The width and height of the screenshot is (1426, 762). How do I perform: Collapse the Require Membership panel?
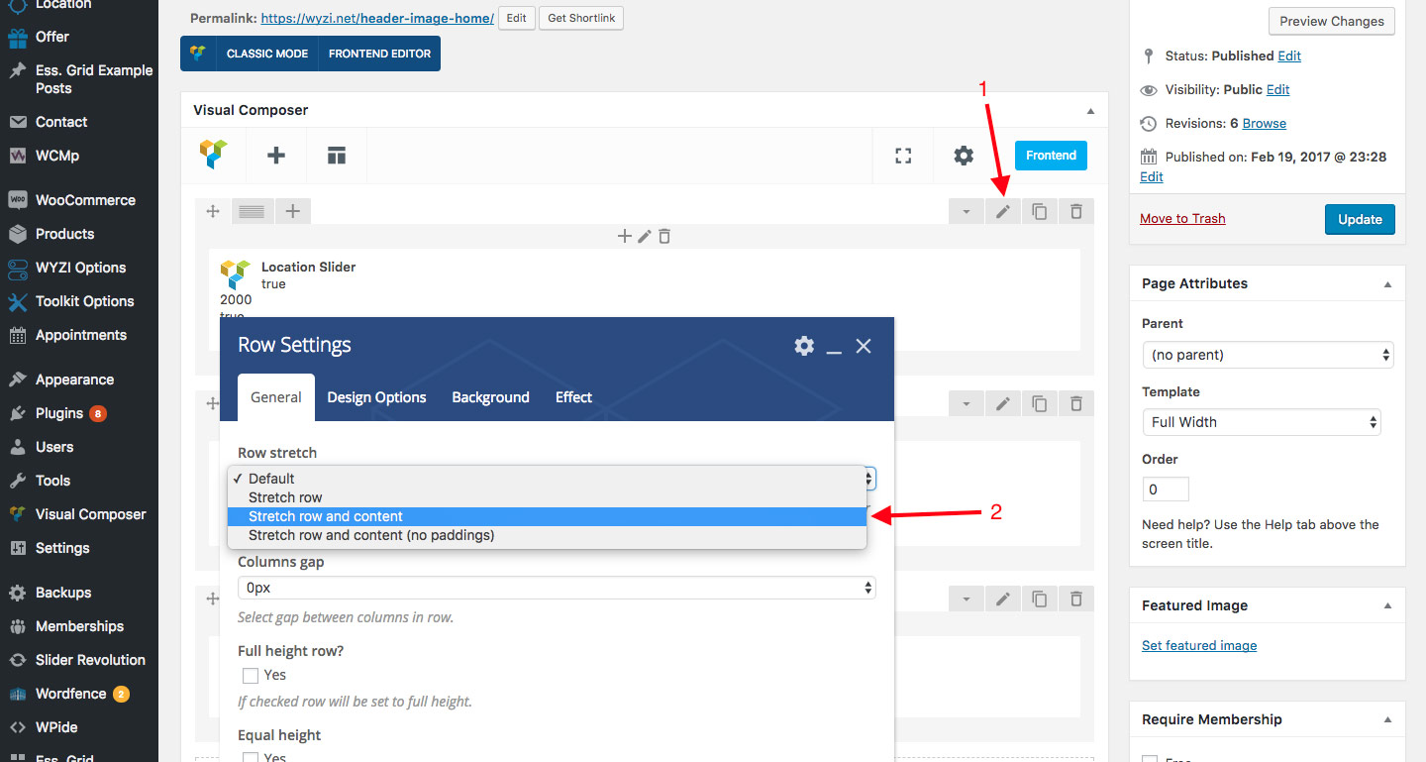tap(1388, 720)
